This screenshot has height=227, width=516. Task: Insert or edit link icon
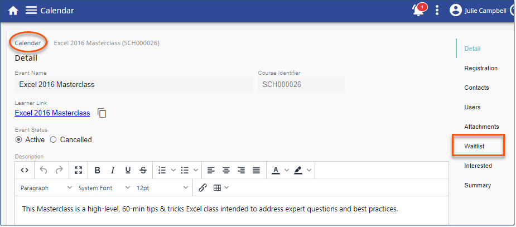(202, 187)
